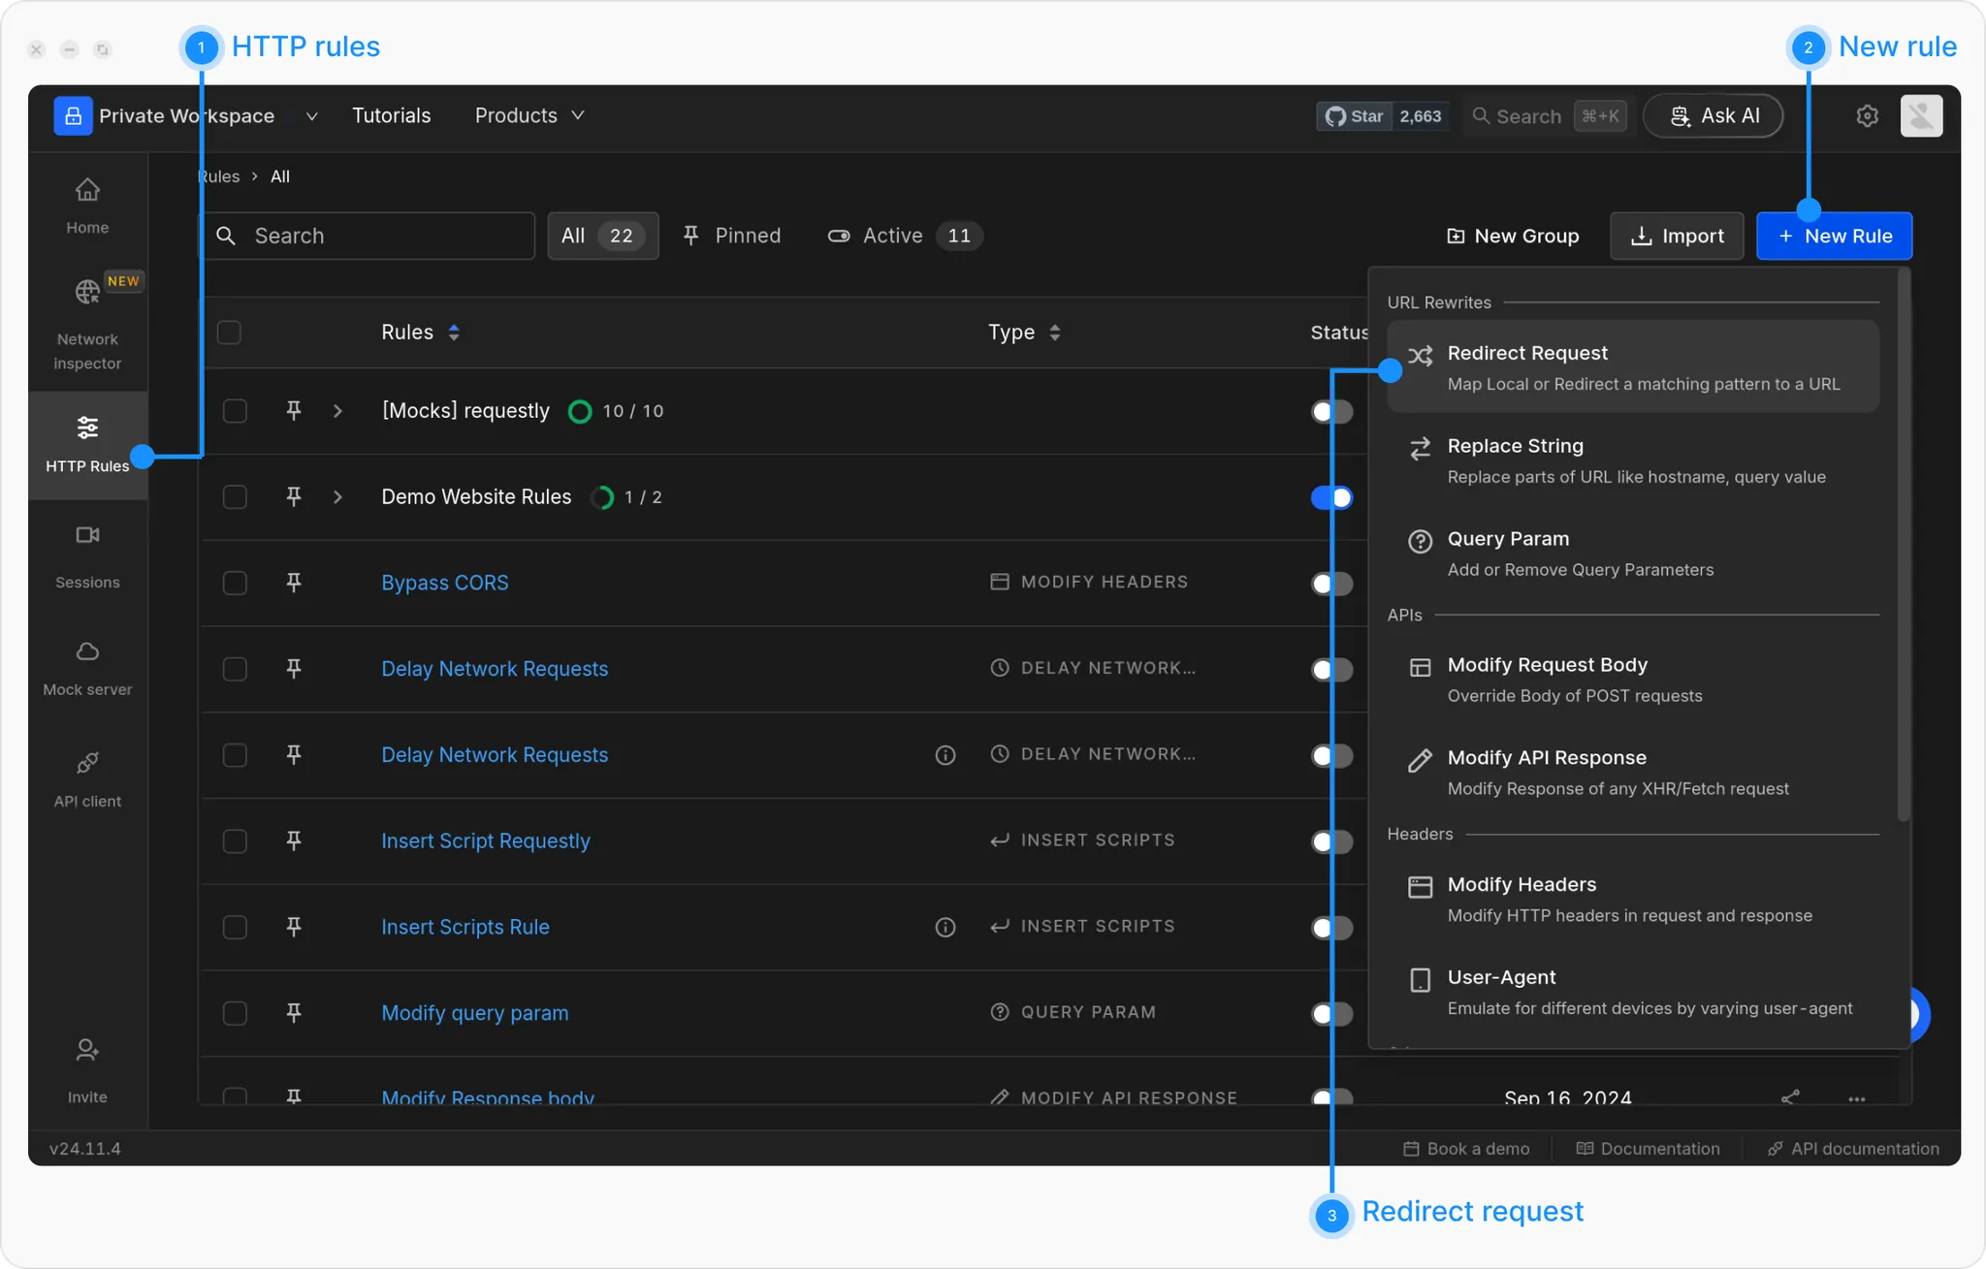The width and height of the screenshot is (1986, 1269).
Task: Open settings gear icon in header
Action: [x=1867, y=116]
